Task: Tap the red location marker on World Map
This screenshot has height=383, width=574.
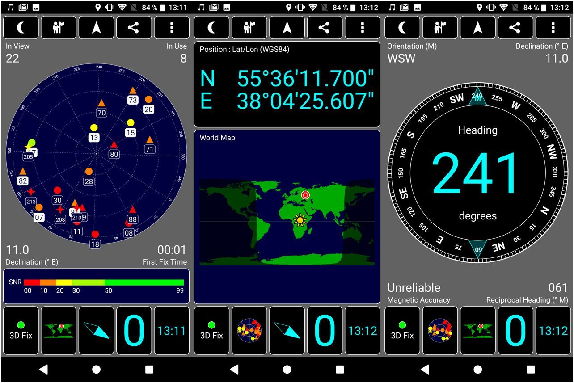Action: [x=305, y=195]
